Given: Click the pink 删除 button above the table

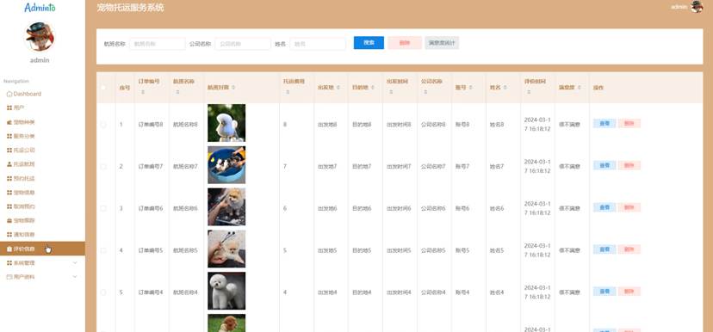Looking at the screenshot, I should (x=405, y=43).
